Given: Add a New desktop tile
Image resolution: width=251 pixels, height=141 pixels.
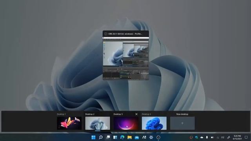Looking at the screenshot, I should 182,123.
